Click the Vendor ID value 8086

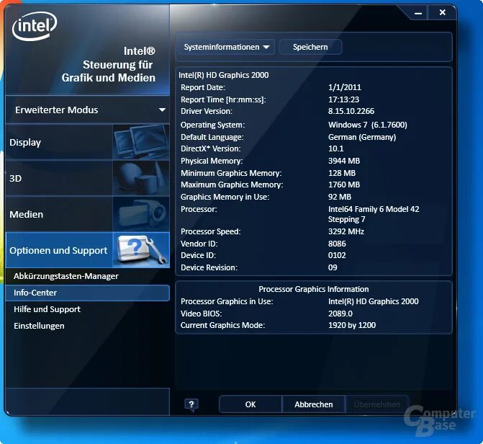tap(337, 244)
